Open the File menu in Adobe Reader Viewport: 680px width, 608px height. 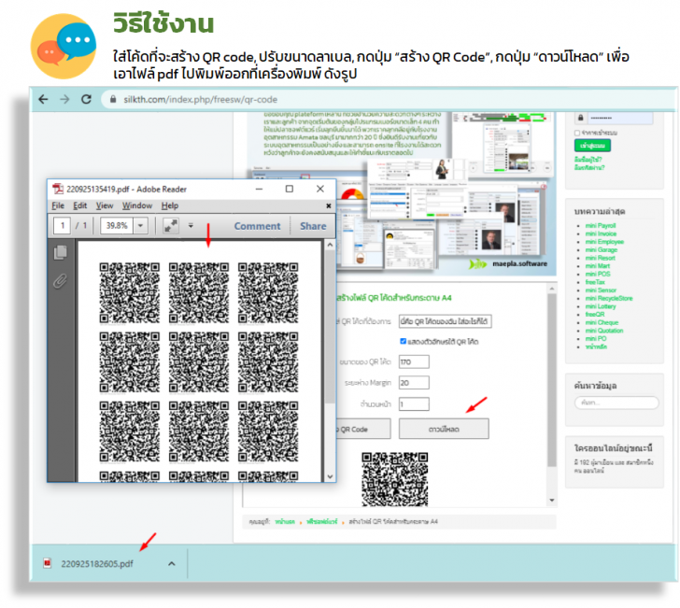(x=58, y=205)
